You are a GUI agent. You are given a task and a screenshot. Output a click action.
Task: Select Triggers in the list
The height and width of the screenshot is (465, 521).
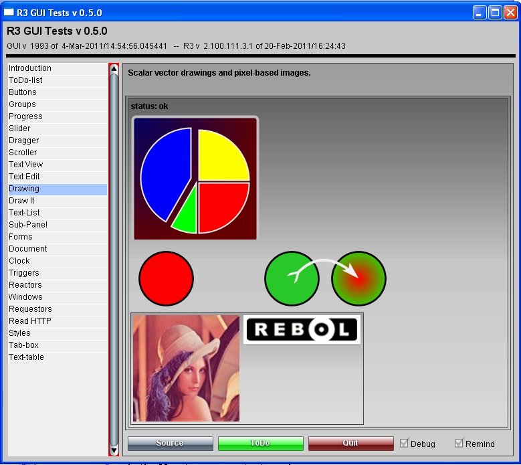58,273
